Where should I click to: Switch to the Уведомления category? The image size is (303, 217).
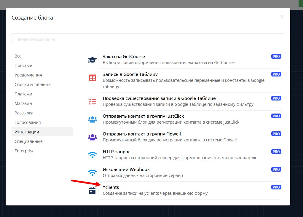click(x=28, y=75)
